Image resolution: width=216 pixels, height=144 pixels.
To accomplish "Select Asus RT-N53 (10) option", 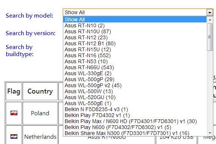I will pyautogui.click(x=135, y=61).
